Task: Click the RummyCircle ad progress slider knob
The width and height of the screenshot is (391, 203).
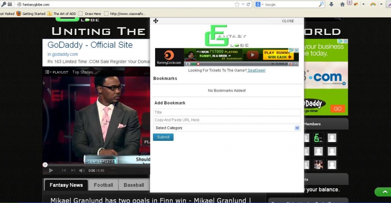Action: coord(198,64)
